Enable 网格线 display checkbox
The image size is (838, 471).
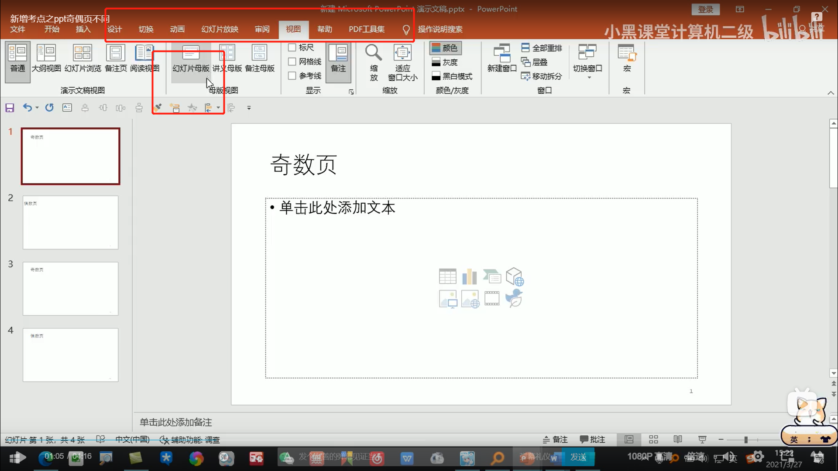[x=291, y=61]
